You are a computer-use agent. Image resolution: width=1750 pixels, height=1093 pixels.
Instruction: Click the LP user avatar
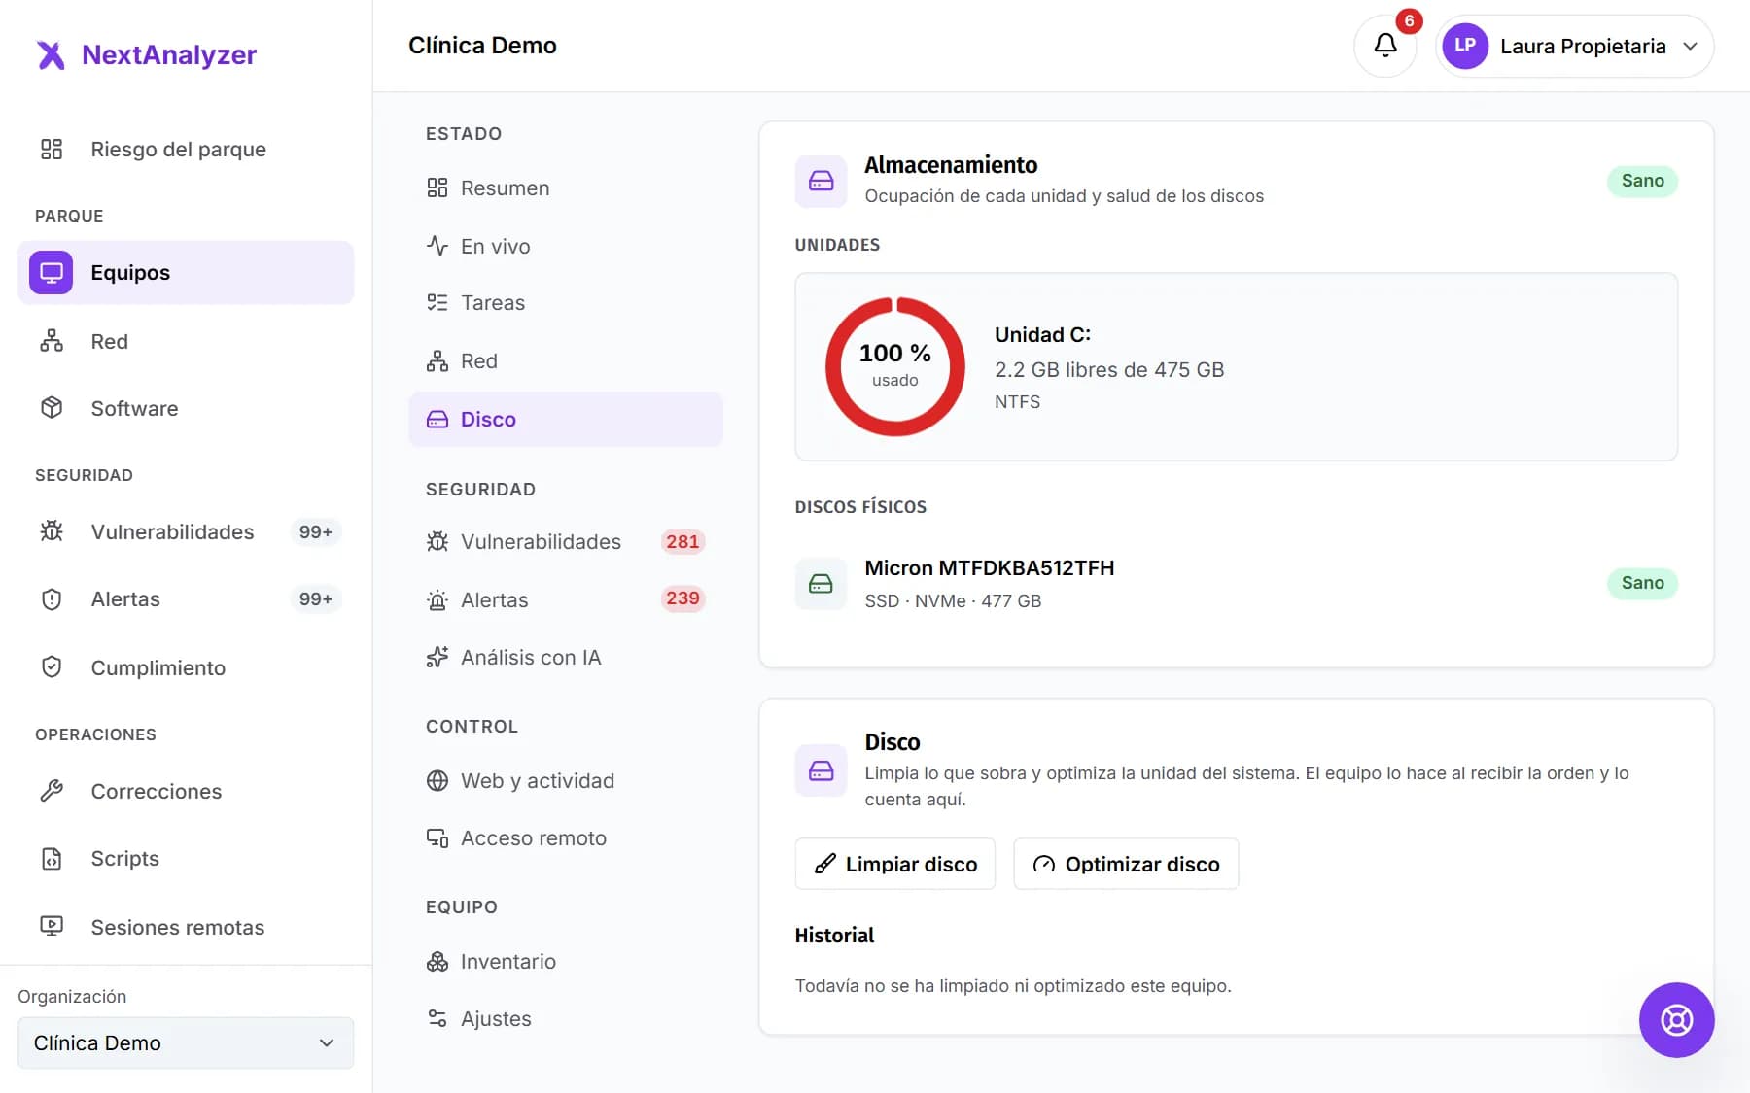click(1465, 46)
